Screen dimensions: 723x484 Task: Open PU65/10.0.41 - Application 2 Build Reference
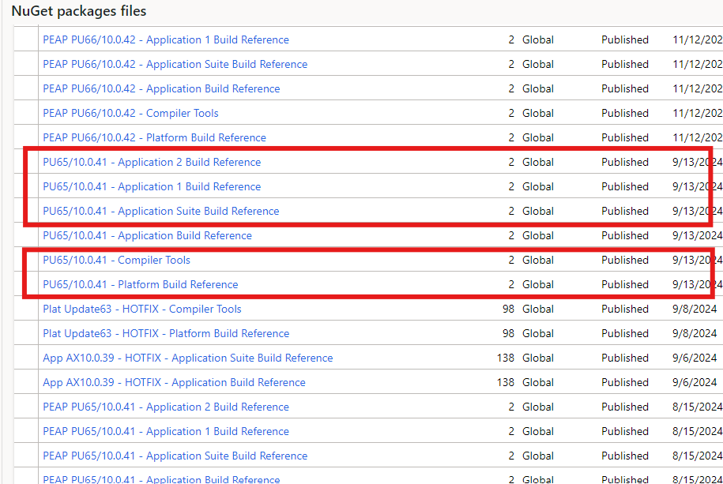152,162
